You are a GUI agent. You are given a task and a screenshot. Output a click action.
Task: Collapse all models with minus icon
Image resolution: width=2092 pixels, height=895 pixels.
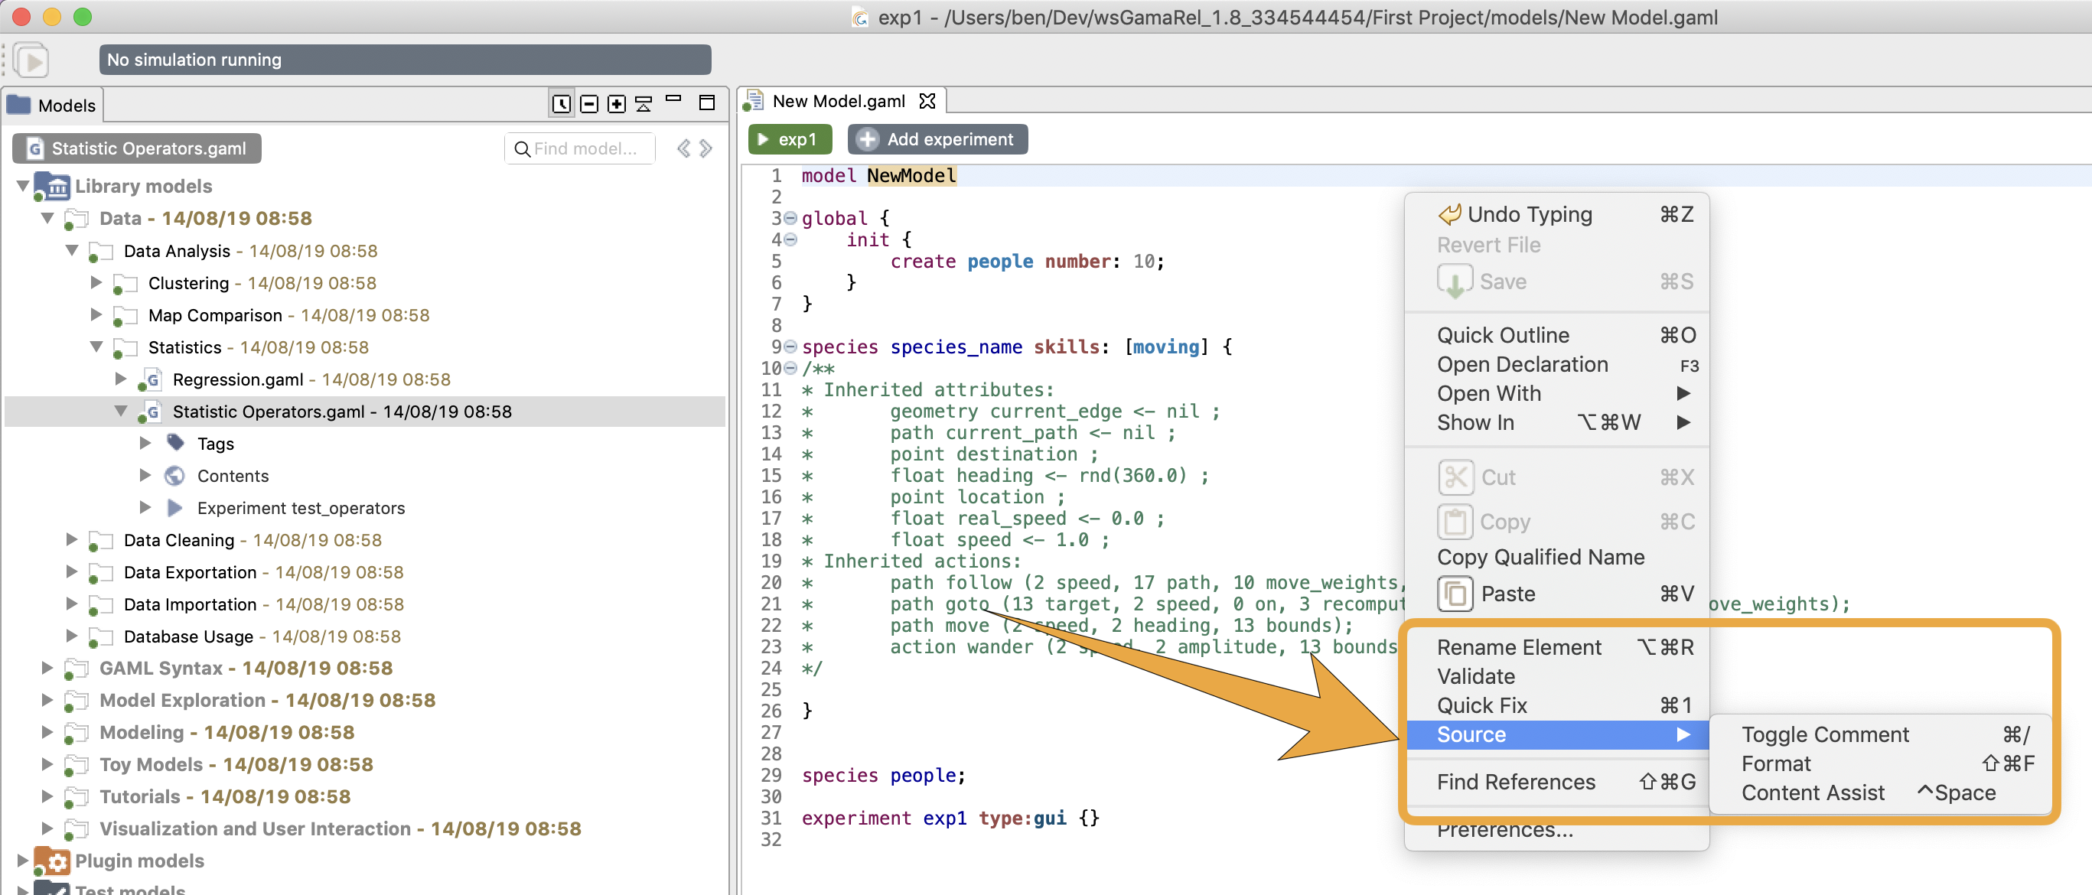590,104
